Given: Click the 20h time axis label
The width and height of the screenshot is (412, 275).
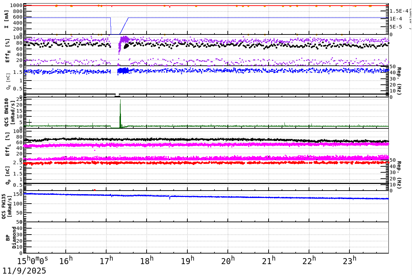Looking at the screenshot, I should pos(228,261).
